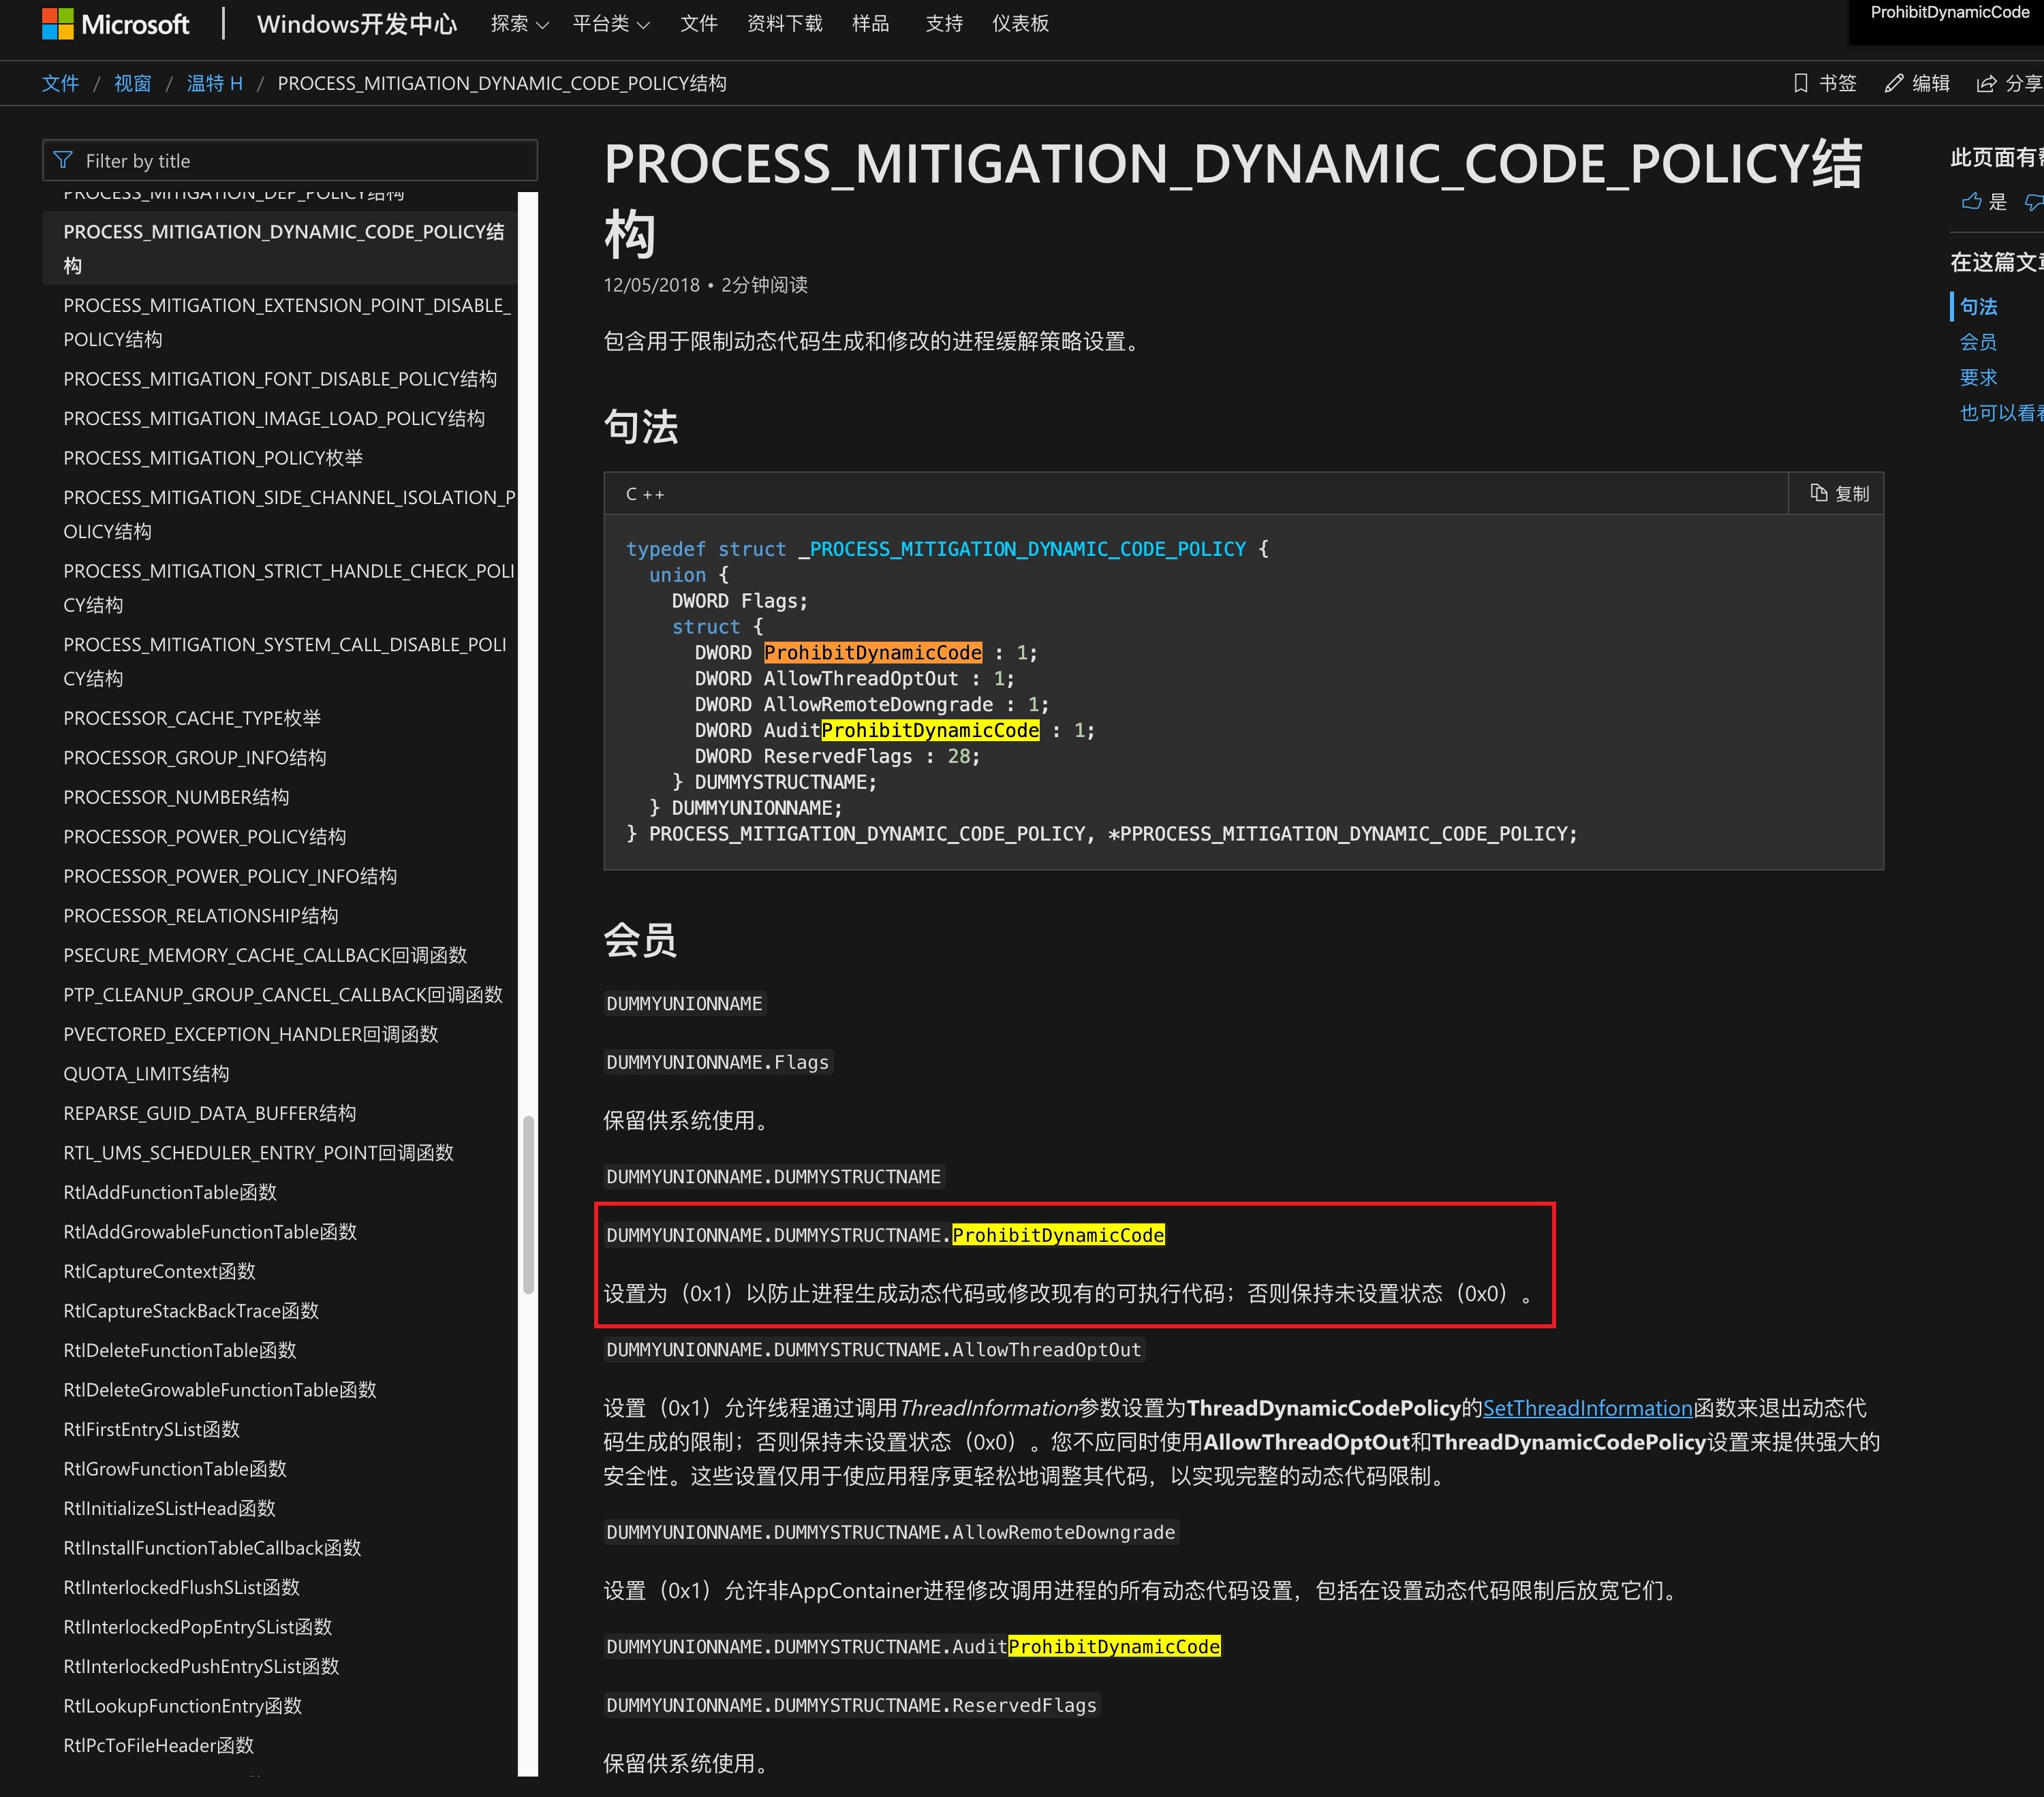2044x1797 pixels.
Task: Click the filter funnel icon in the sidebar
Action: coord(63,159)
